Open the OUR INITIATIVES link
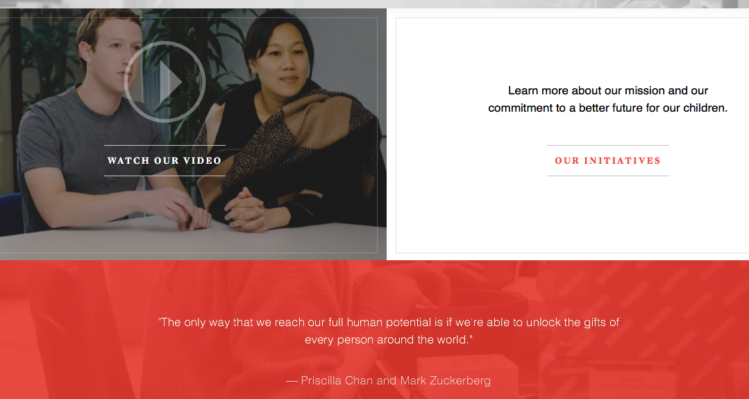749x399 pixels. tap(607, 161)
